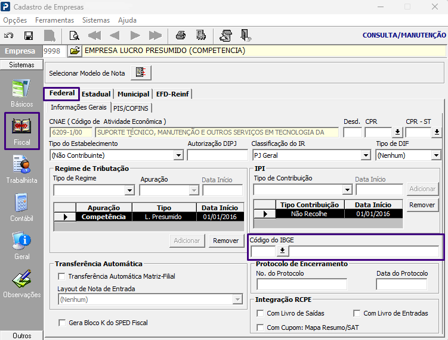This screenshot has height=340, width=448.
Task: Click the CPR - ST lookup arrow button
Action: pyautogui.click(x=437, y=132)
